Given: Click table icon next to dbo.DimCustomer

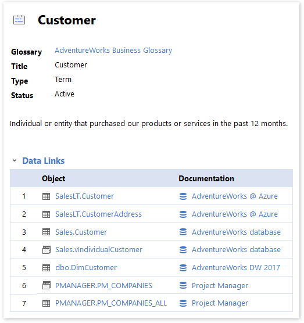Looking at the screenshot, I should (46, 268).
